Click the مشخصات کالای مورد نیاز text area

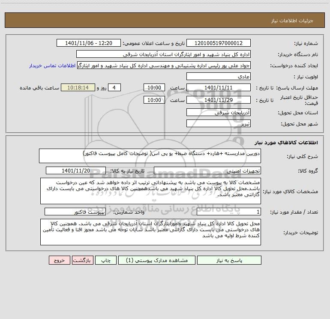click(x=150, y=191)
